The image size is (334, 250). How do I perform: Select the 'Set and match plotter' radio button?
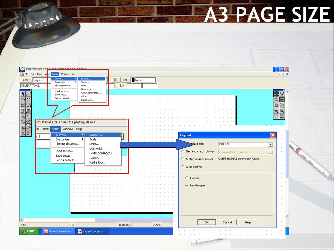(x=183, y=151)
